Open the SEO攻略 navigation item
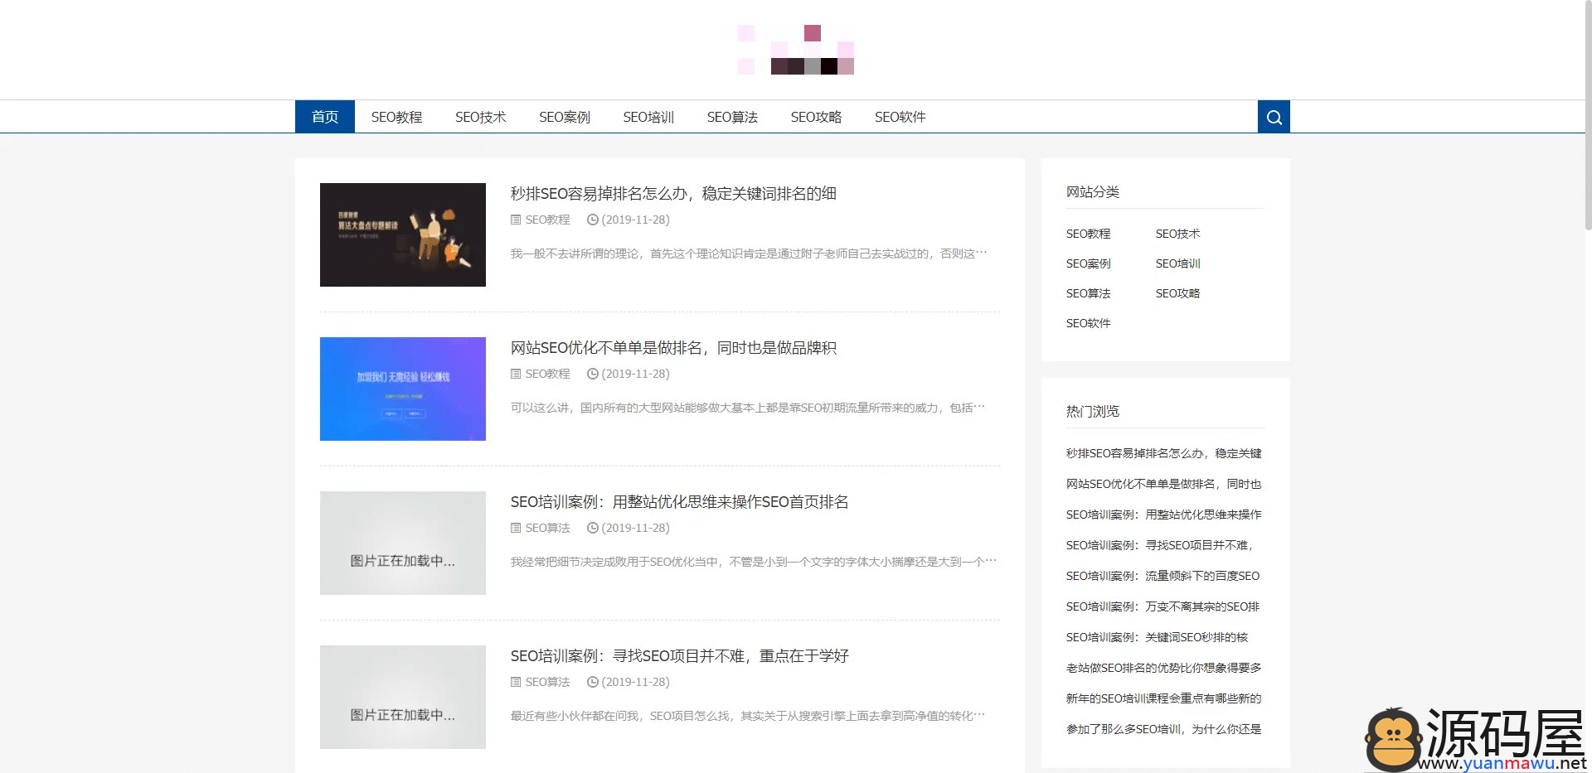 coord(816,117)
